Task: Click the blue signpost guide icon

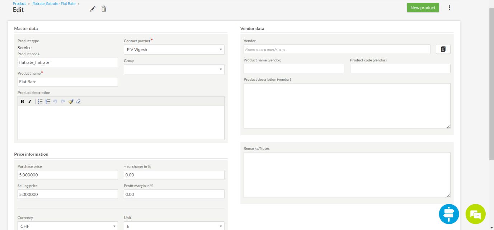Action: pos(449,214)
